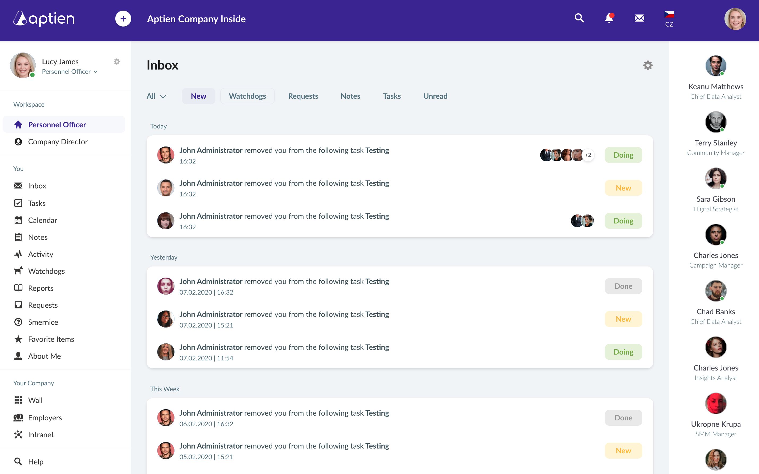Screen dimensions: 759x474
Task: Open Activity from the sidebar
Action: 40,254
